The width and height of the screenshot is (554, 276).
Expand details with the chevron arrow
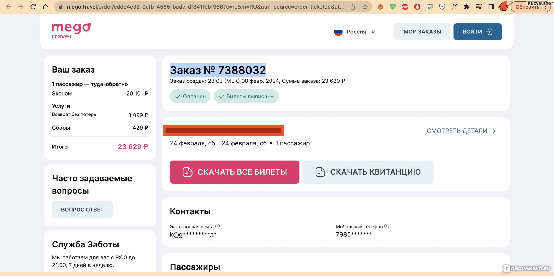(x=494, y=131)
